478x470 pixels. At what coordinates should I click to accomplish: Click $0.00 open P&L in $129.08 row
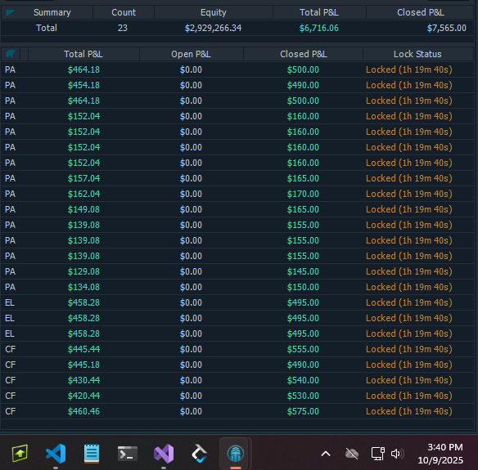[191, 271]
